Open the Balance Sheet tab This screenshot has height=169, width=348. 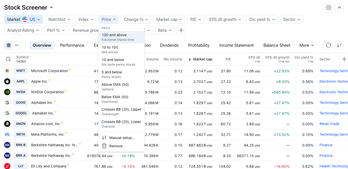pos(277,45)
